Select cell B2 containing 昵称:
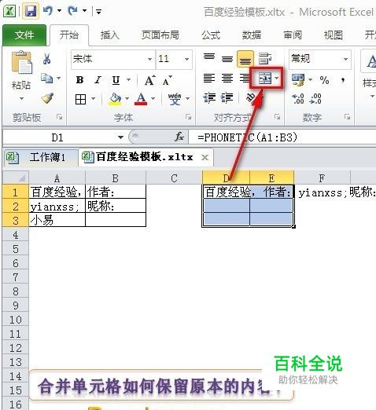This screenshot has width=376, height=410. click(x=116, y=206)
